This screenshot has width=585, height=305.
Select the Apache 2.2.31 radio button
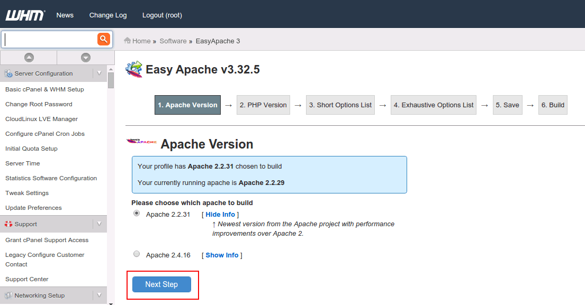tap(137, 212)
